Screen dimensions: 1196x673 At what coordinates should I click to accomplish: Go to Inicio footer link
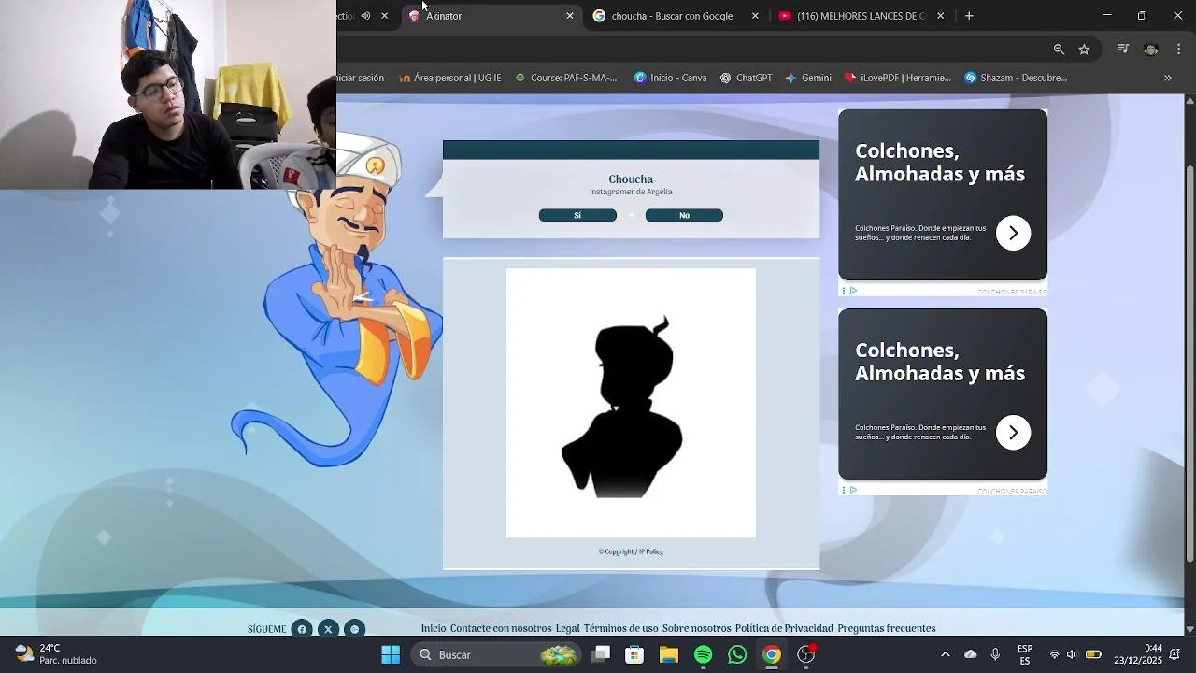tap(434, 629)
